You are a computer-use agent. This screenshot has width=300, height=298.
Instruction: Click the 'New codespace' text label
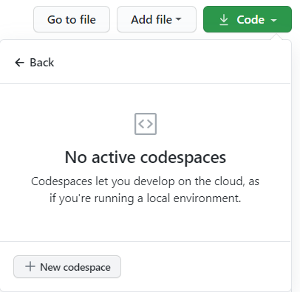(x=75, y=267)
